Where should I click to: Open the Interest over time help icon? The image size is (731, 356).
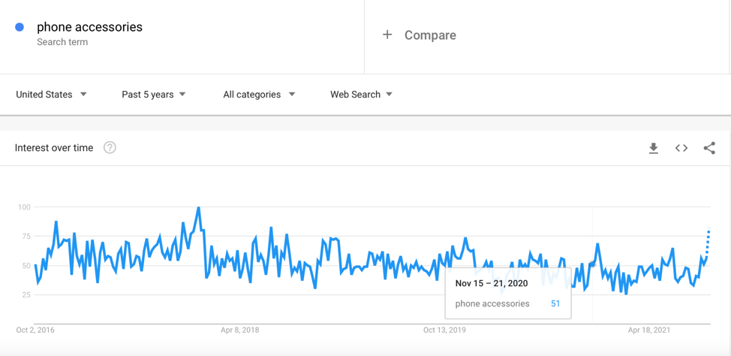click(110, 148)
